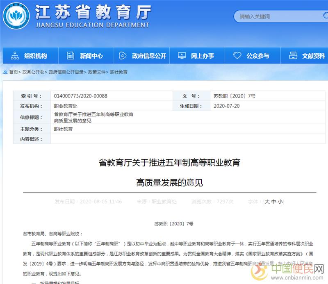
Task: Click the 文献资料 printer icon
Action: [x=293, y=56]
